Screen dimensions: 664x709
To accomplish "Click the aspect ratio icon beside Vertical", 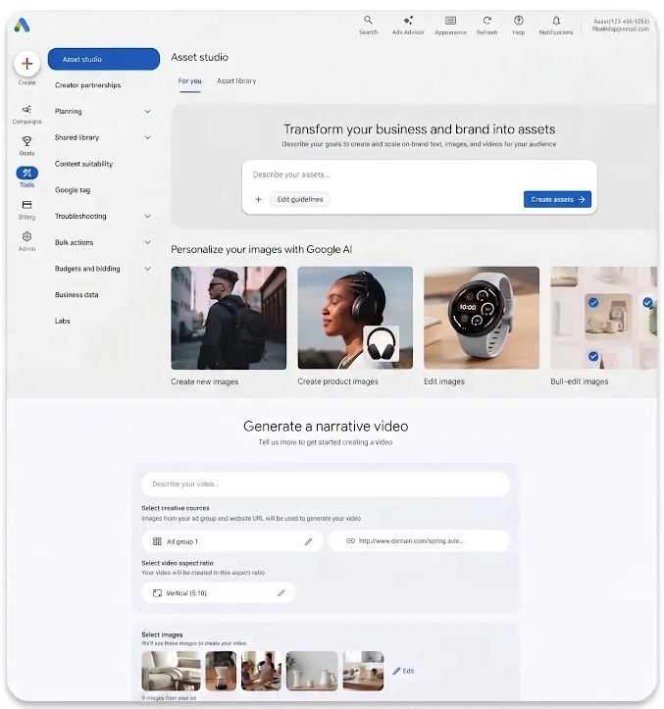I will click(157, 592).
